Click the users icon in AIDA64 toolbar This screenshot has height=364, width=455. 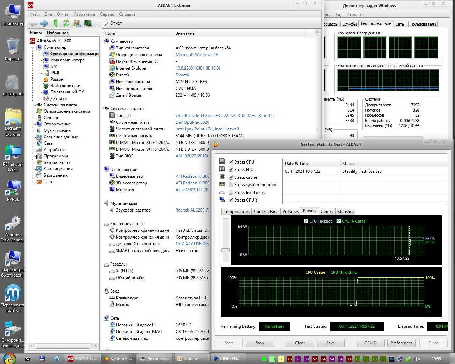point(76,23)
